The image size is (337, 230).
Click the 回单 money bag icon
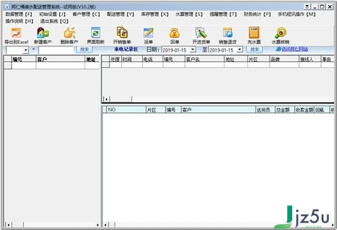coord(175,33)
